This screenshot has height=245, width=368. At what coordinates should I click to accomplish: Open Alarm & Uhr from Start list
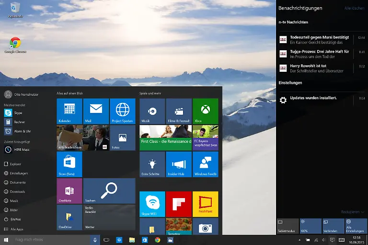pyautogui.click(x=17, y=131)
